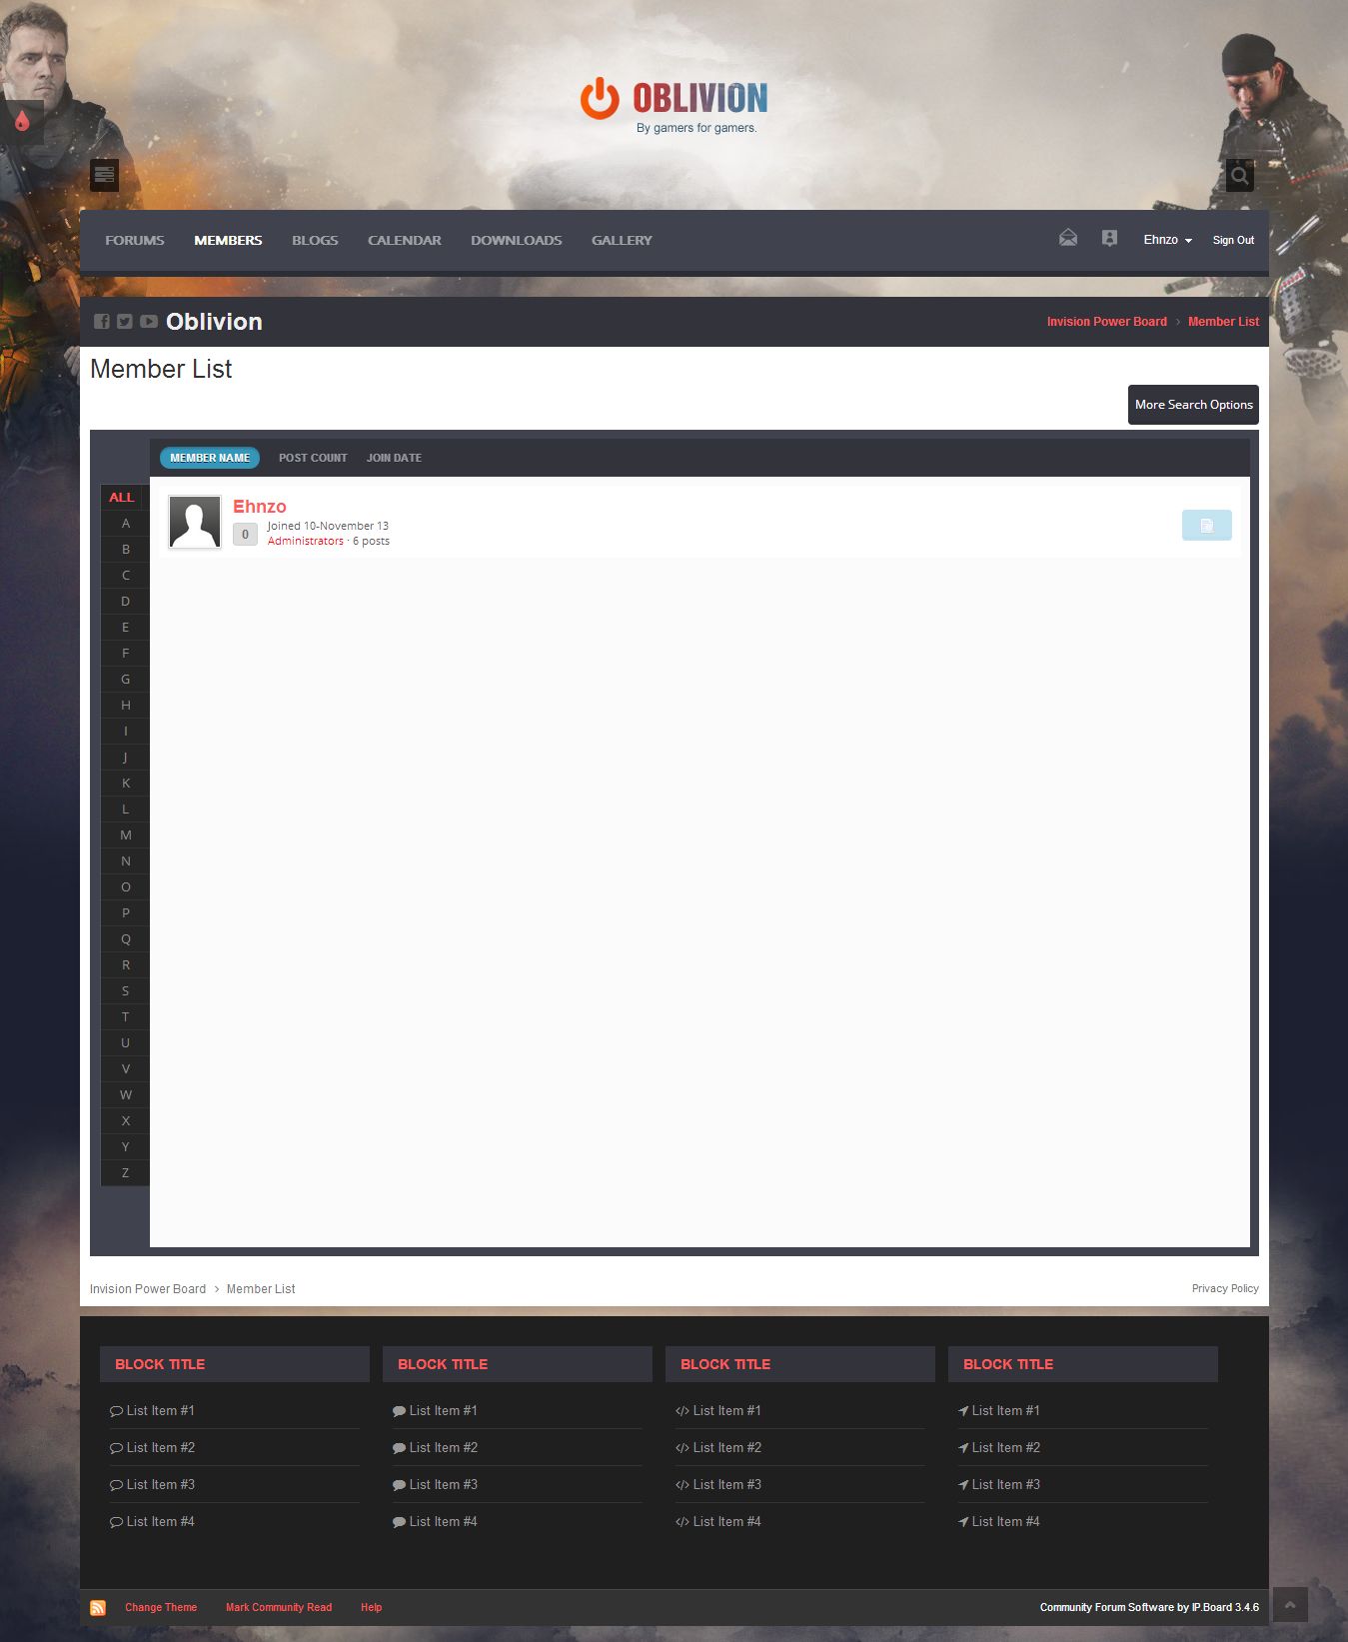Open the messenger envelope icon
Screen dimensions: 1348x1642
1068,238
